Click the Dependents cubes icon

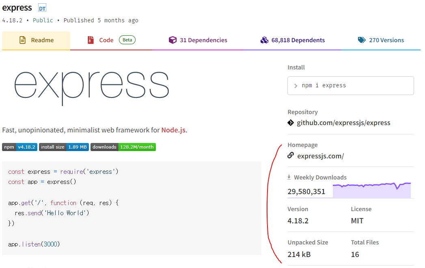[x=264, y=40]
